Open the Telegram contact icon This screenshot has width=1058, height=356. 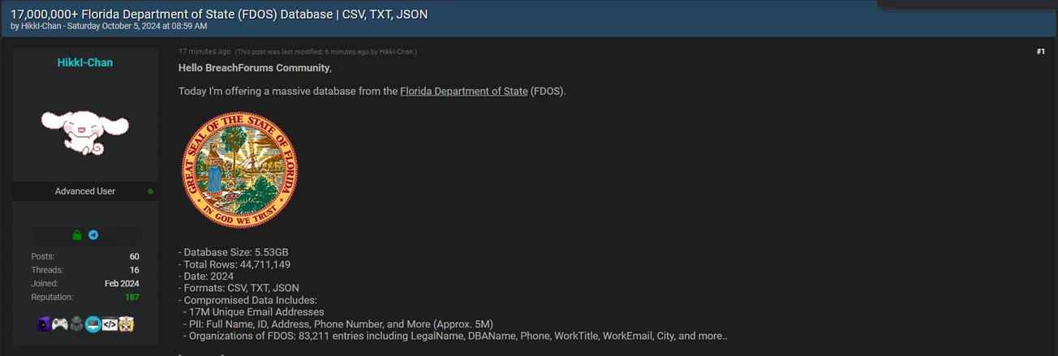(93, 235)
